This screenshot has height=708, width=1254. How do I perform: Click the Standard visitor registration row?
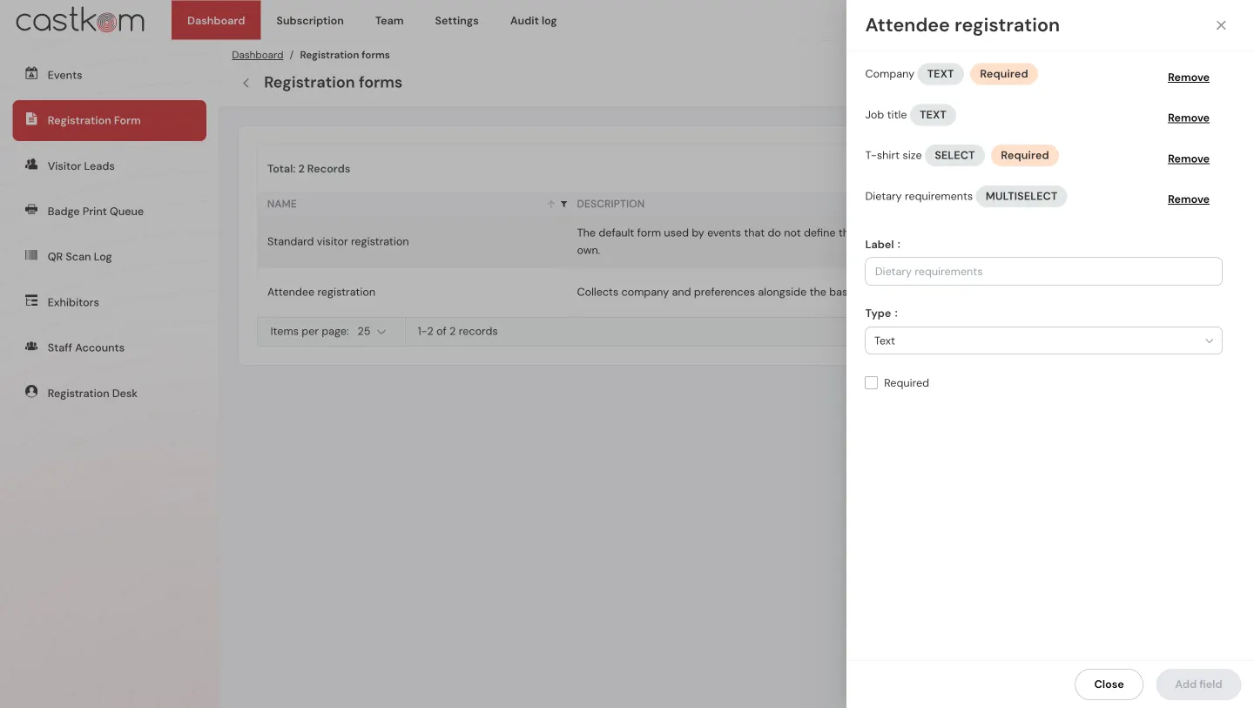(x=551, y=241)
